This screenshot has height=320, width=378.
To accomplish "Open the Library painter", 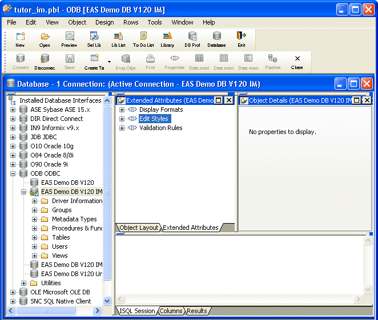I will coord(167,39).
